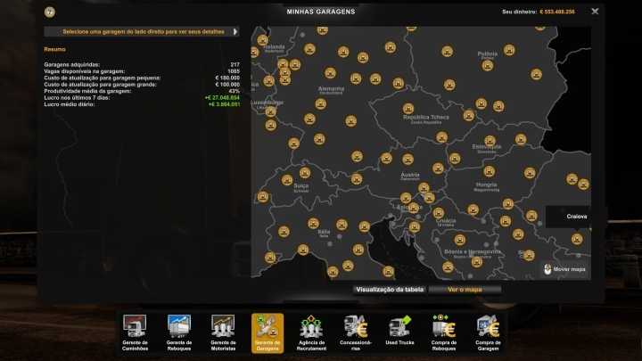The width and height of the screenshot is (642, 361).
Task: Close the Minhas Garagens window
Action: click(x=595, y=12)
